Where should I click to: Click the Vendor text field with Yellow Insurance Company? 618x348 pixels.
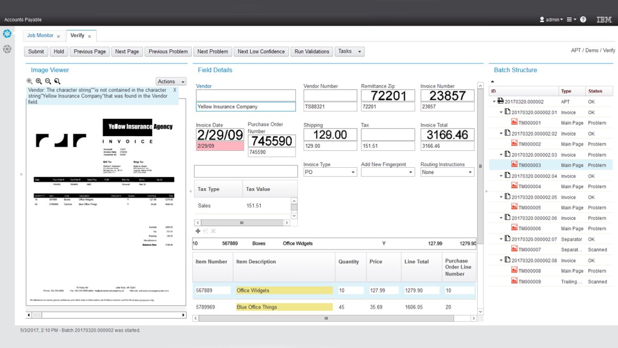point(246,107)
